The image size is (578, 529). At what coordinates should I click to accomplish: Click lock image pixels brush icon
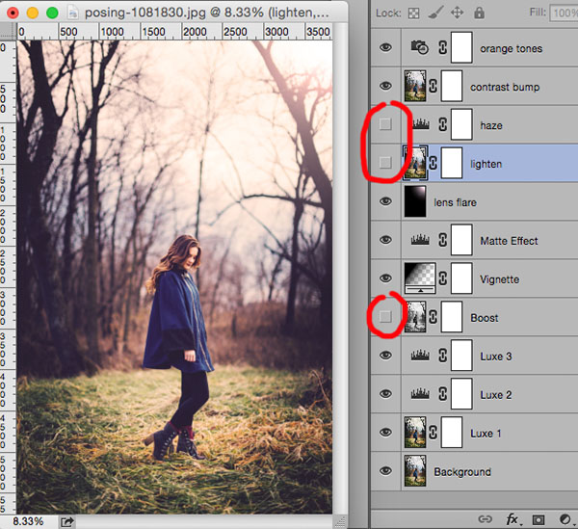(x=435, y=13)
